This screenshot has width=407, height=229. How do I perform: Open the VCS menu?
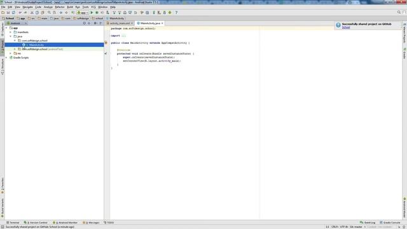tap(93, 7)
